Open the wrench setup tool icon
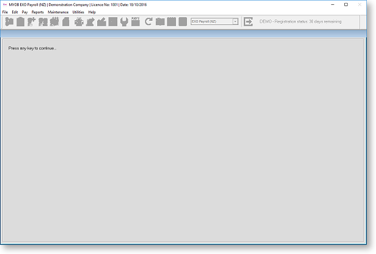 click(x=124, y=21)
